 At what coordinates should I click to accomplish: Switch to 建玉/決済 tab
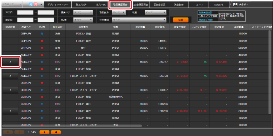(81, 4)
